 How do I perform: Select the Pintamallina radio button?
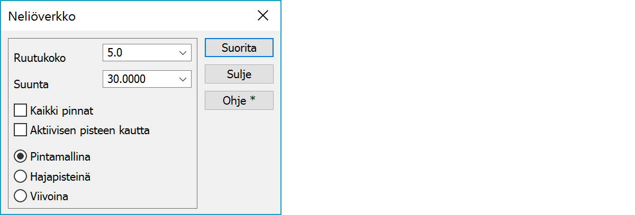click(21, 156)
